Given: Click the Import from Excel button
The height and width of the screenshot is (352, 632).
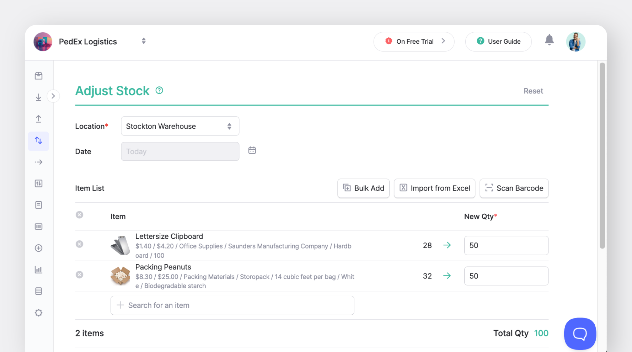Looking at the screenshot, I should pos(434,188).
